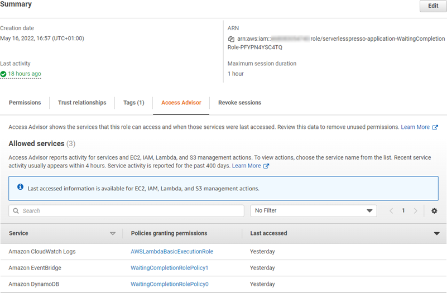Open the WaitingCompletionRolePolicy1 policy
Viewport: 447px width, 293px height.
pos(169,268)
